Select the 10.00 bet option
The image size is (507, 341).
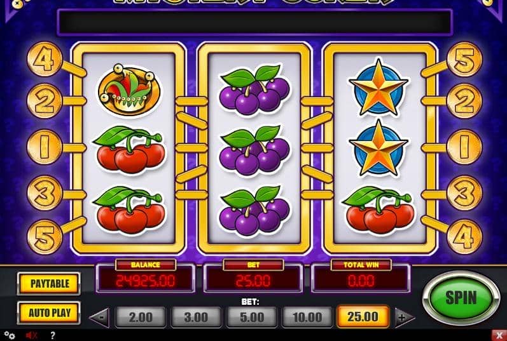(x=307, y=317)
